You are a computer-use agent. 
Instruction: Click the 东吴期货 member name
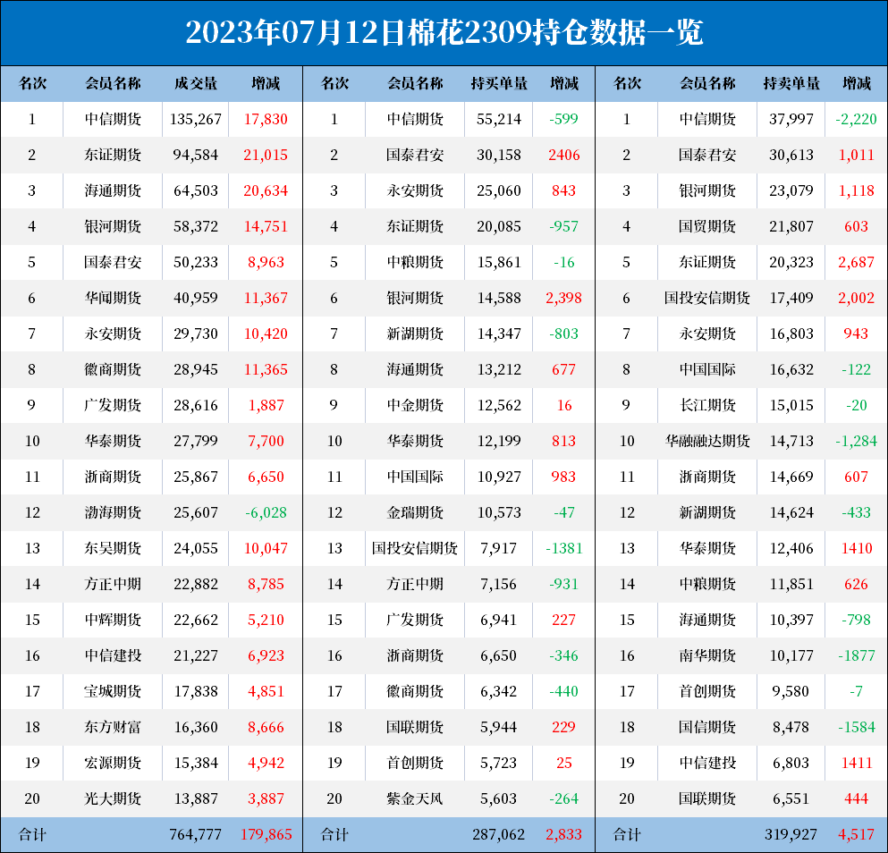pyautogui.click(x=113, y=548)
